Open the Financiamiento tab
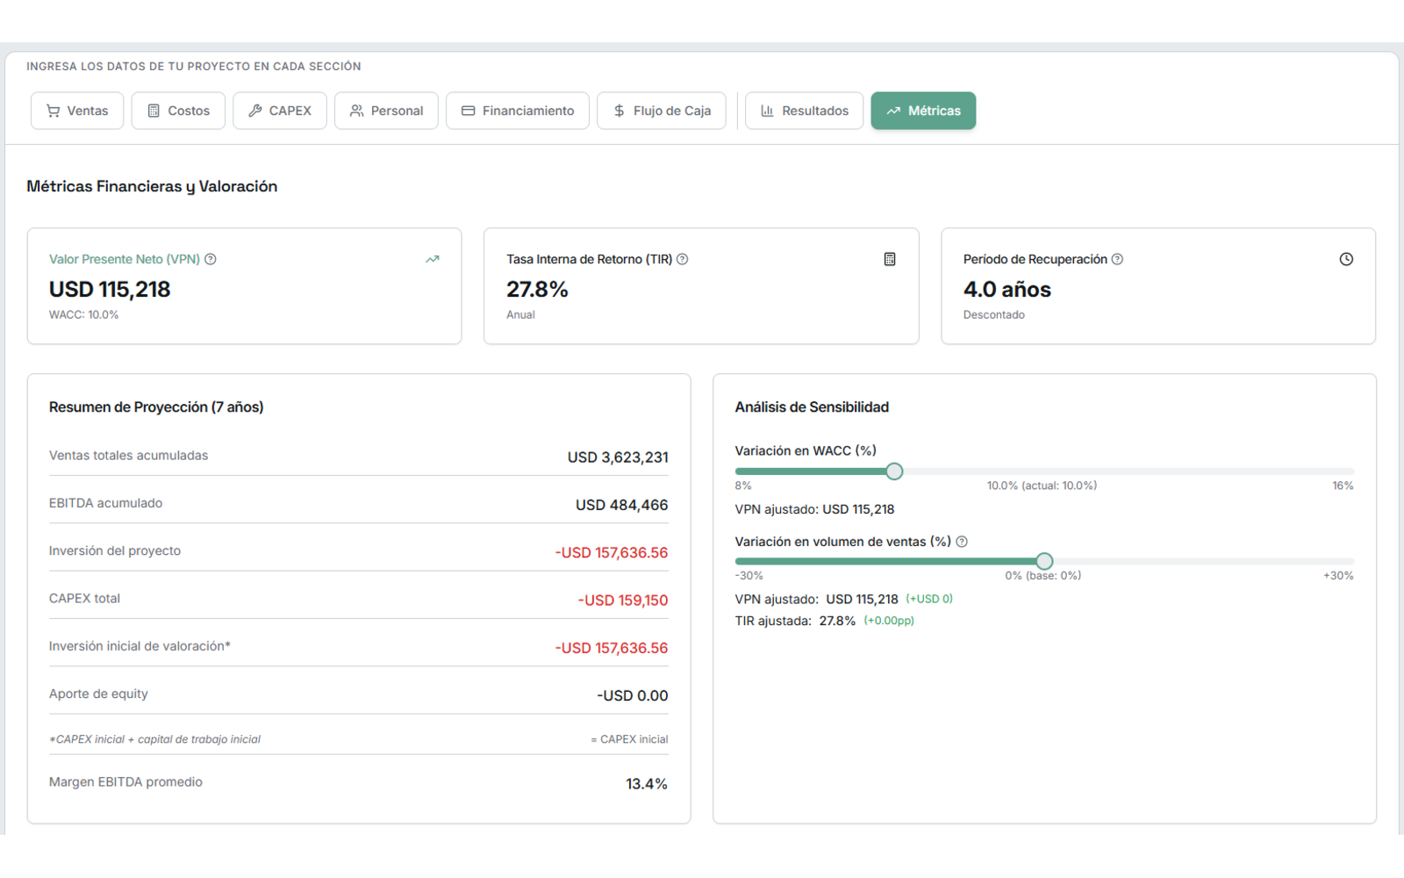The image size is (1404, 878). coord(518,111)
